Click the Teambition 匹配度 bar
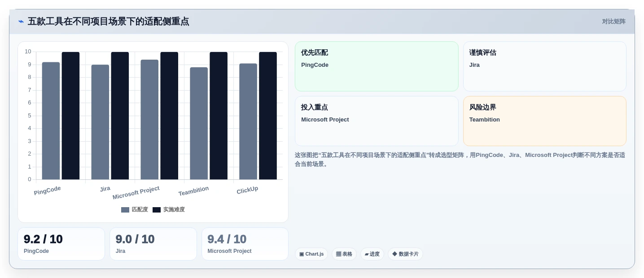Image resolution: width=644 pixels, height=278 pixels. point(199,124)
